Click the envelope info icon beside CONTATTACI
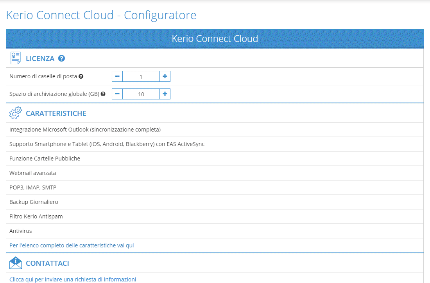 15,263
